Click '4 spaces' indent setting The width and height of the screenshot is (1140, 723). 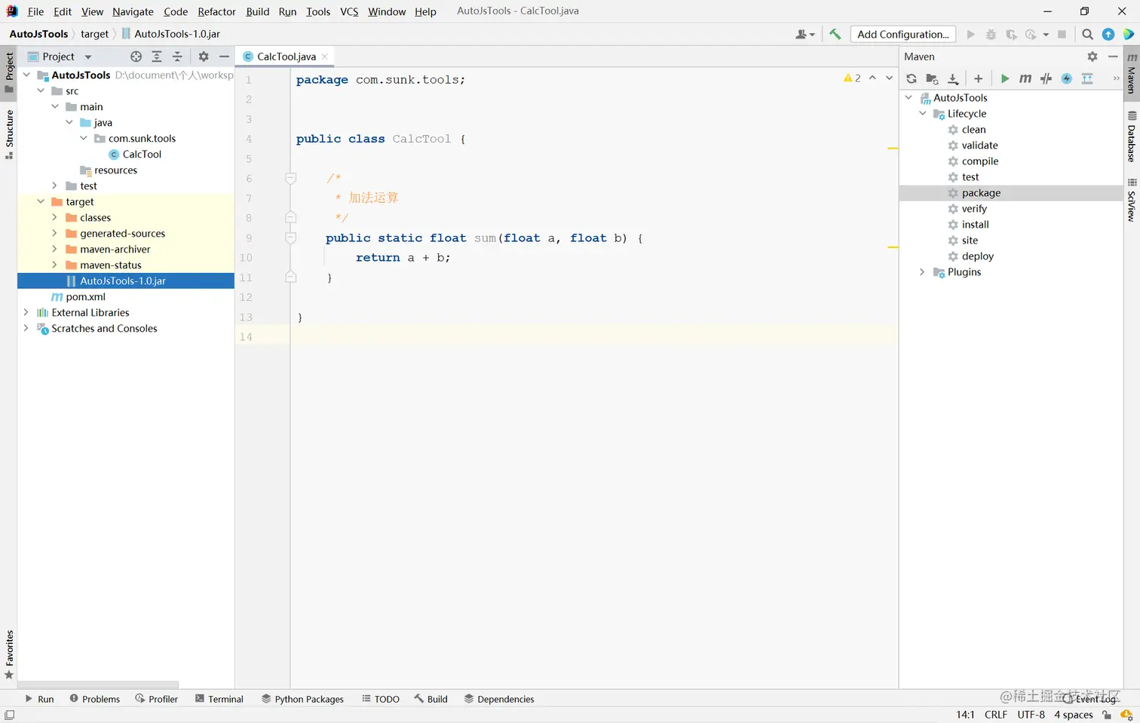pyautogui.click(x=1074, y=715)
